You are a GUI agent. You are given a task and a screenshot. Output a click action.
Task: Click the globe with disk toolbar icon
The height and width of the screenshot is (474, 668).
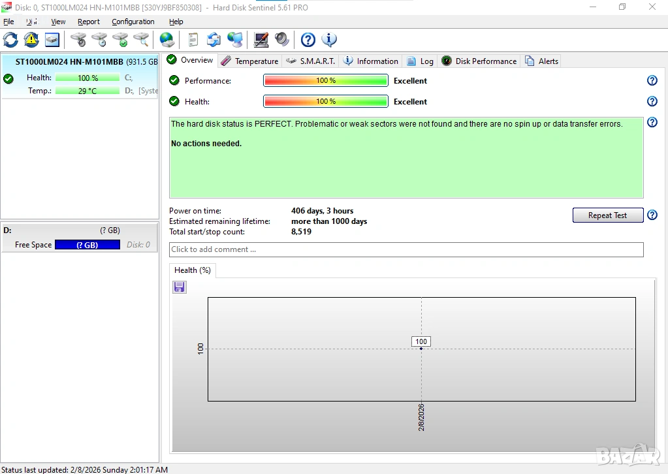click(167, 40)
